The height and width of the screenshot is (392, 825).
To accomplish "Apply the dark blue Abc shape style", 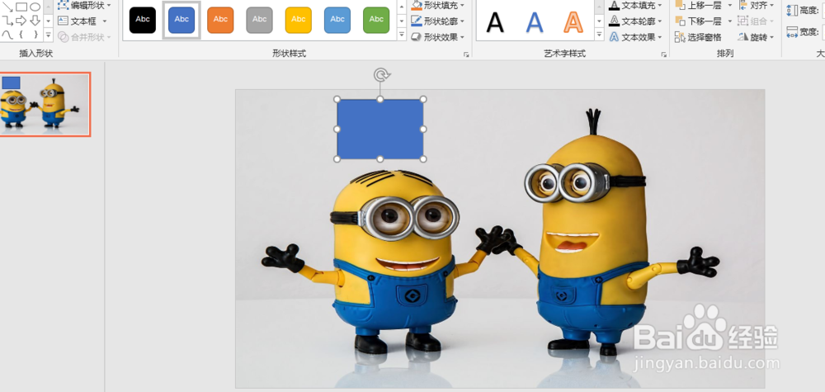I will (x=181, y=20).
